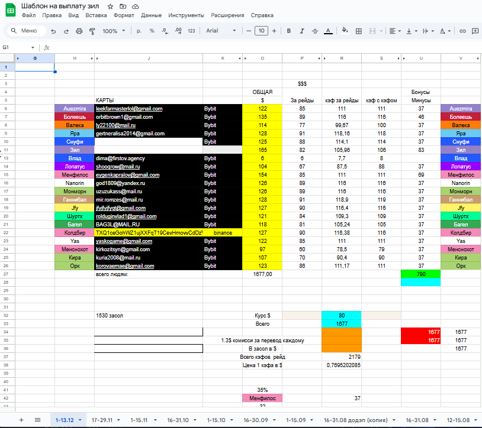Switch to the 16-30.09 sheet tab
This screenshot has height=428, width=482.
pyautogui.click(x=256, y=420)
